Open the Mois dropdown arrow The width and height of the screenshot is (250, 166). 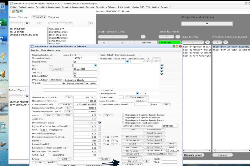95,65
